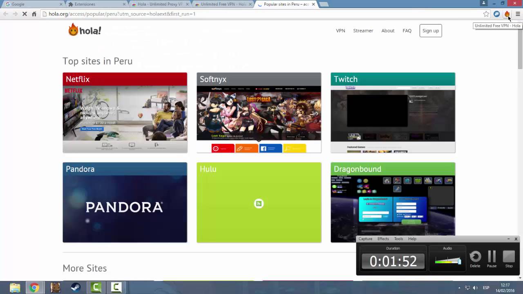Open the Capture menu in recorder
Screen dimensions: 523x294
click(x=365, y=239)
